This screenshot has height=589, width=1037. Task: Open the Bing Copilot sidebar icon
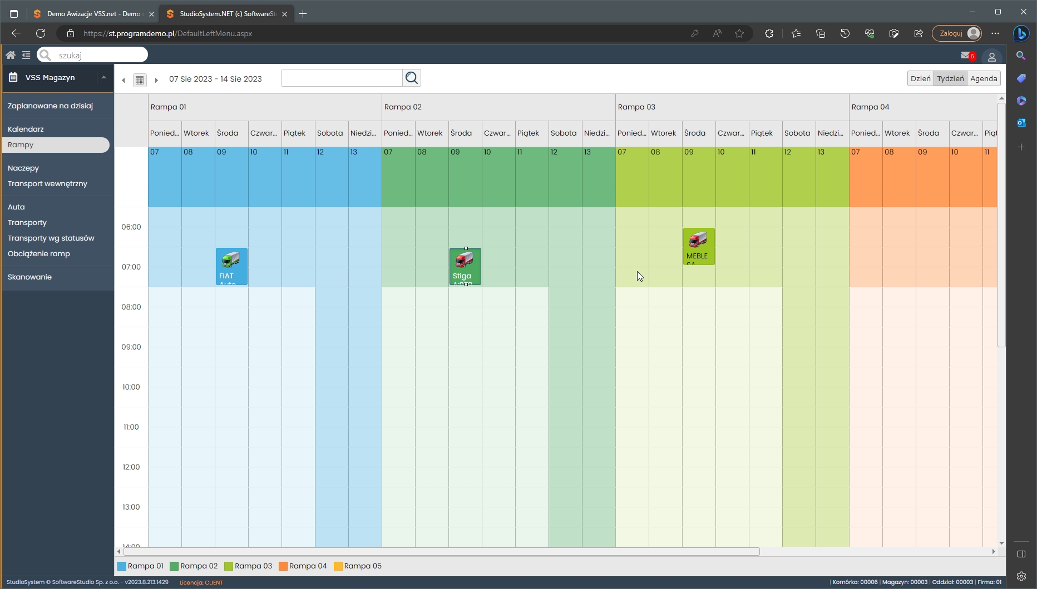tap(1021, 33)
